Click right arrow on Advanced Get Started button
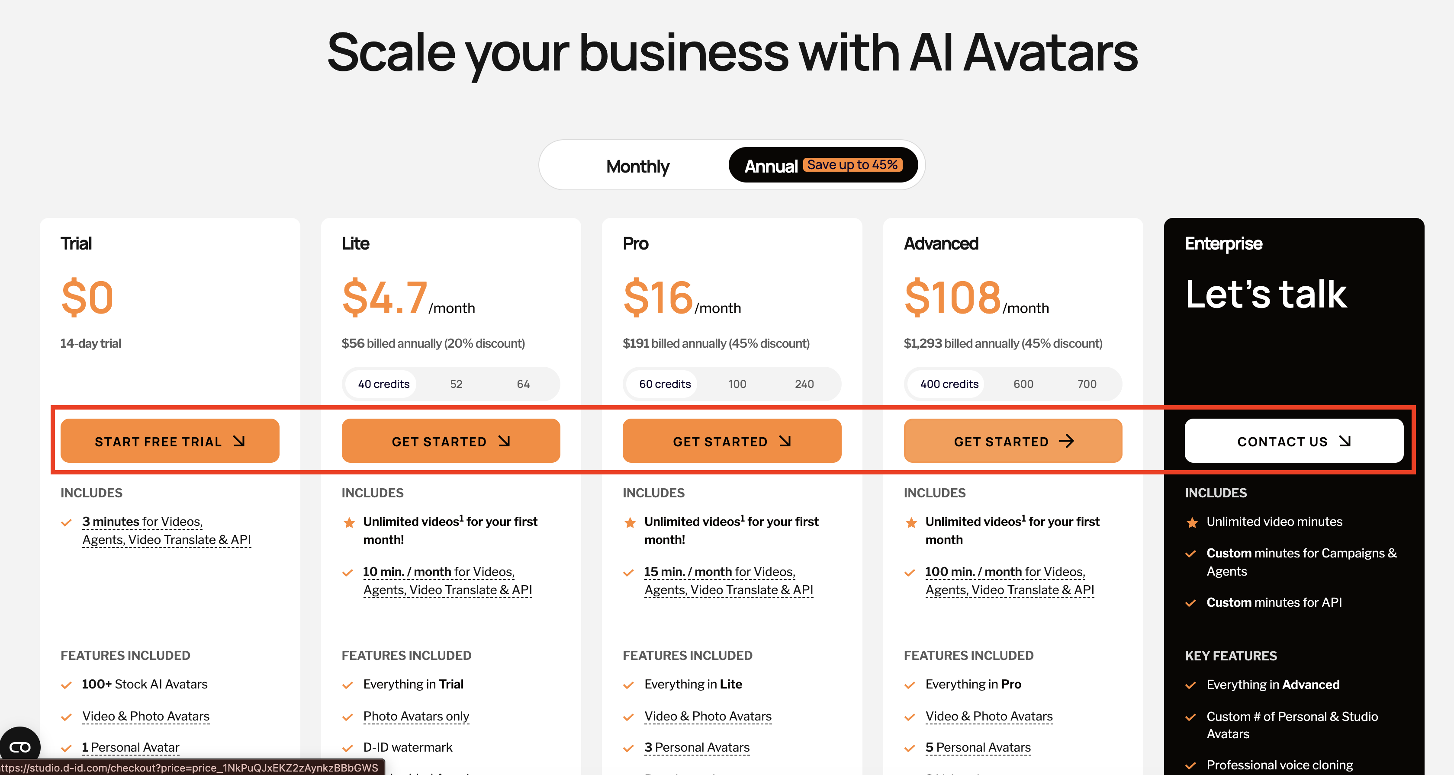Screen dimensions: 1454x775 tap(1066, 441)
